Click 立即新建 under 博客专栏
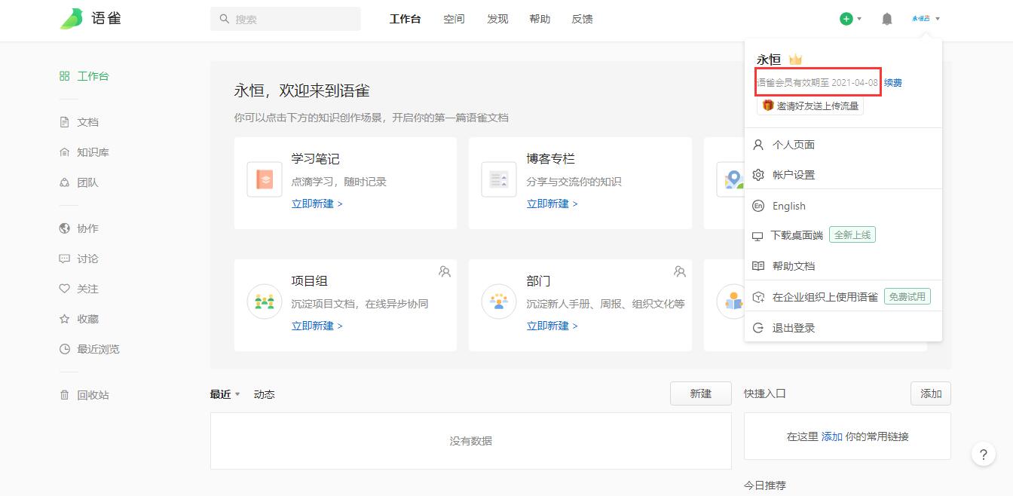The image size is (1013, 496). tap(552, 204)
